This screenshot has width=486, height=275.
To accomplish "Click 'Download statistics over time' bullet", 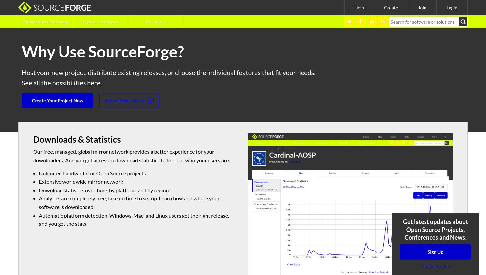I will click(104, 190).
